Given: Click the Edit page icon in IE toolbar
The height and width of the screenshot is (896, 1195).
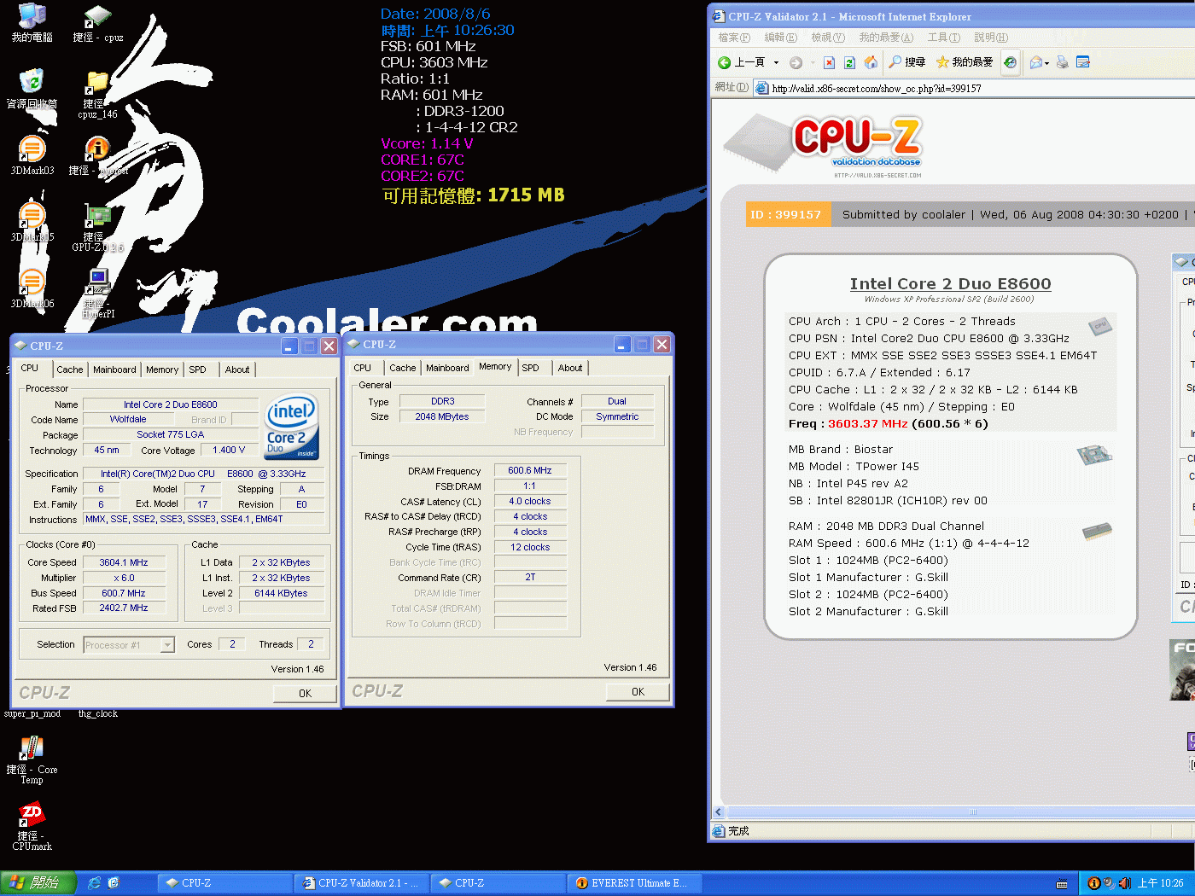Looking at the screenshot, I should point(1083,62).
